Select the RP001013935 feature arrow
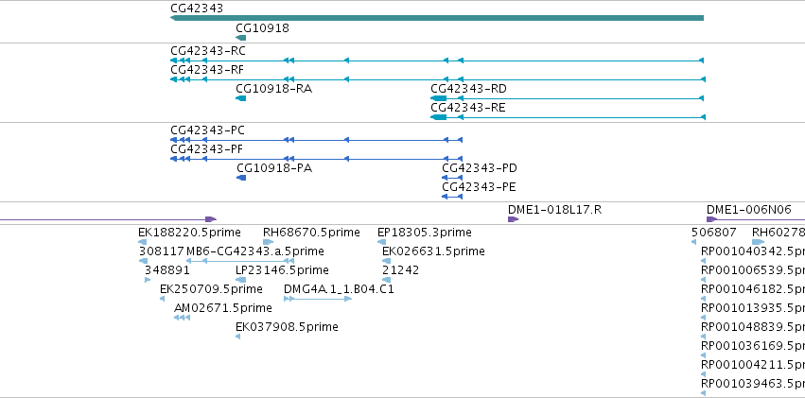805x398 pixels. (x=704, y=318)
